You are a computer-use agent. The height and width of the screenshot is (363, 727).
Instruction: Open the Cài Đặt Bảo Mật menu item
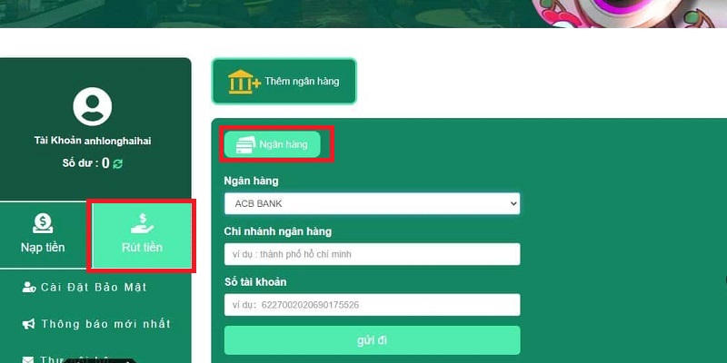tap(85, 287)
